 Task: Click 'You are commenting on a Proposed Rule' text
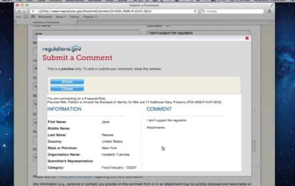(x=77, y=99)
